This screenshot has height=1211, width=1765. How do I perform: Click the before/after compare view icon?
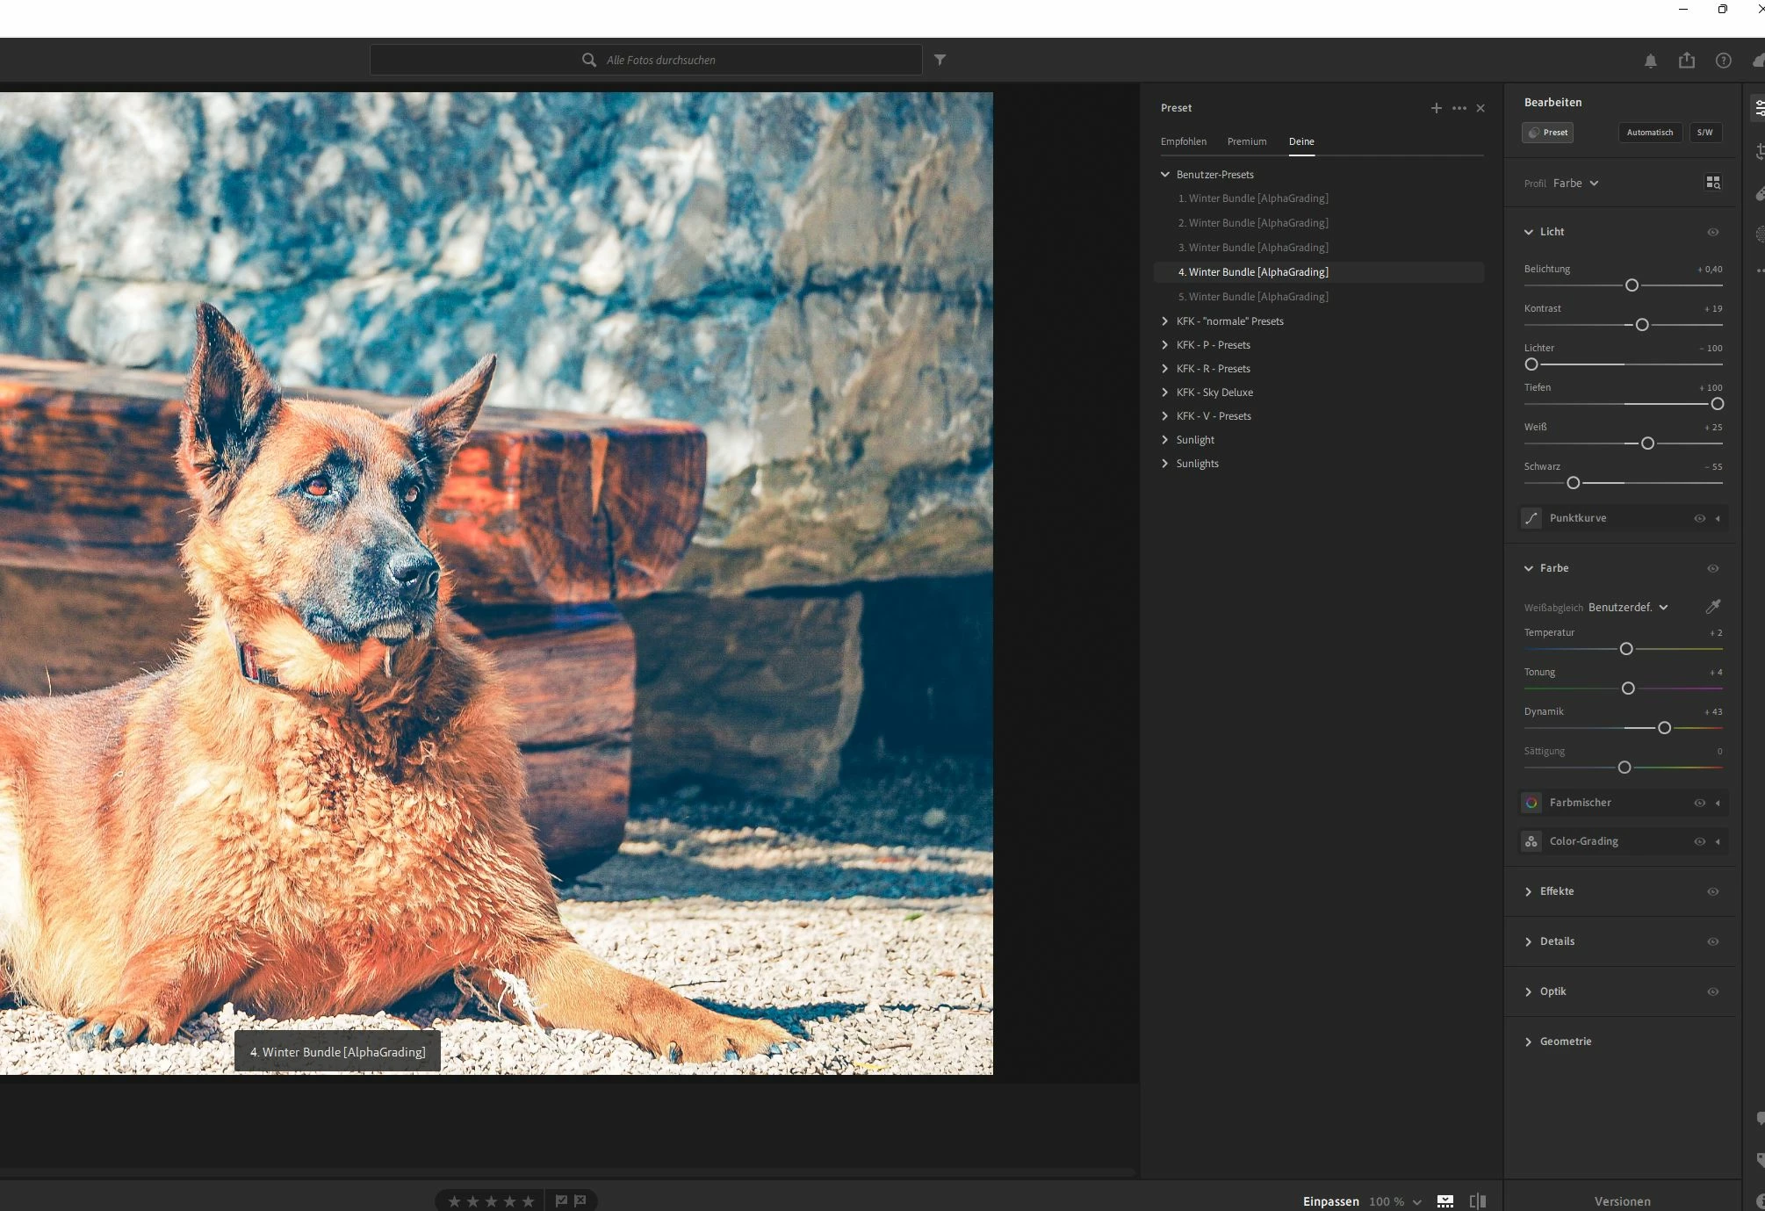click(x=1478, y=1200)
